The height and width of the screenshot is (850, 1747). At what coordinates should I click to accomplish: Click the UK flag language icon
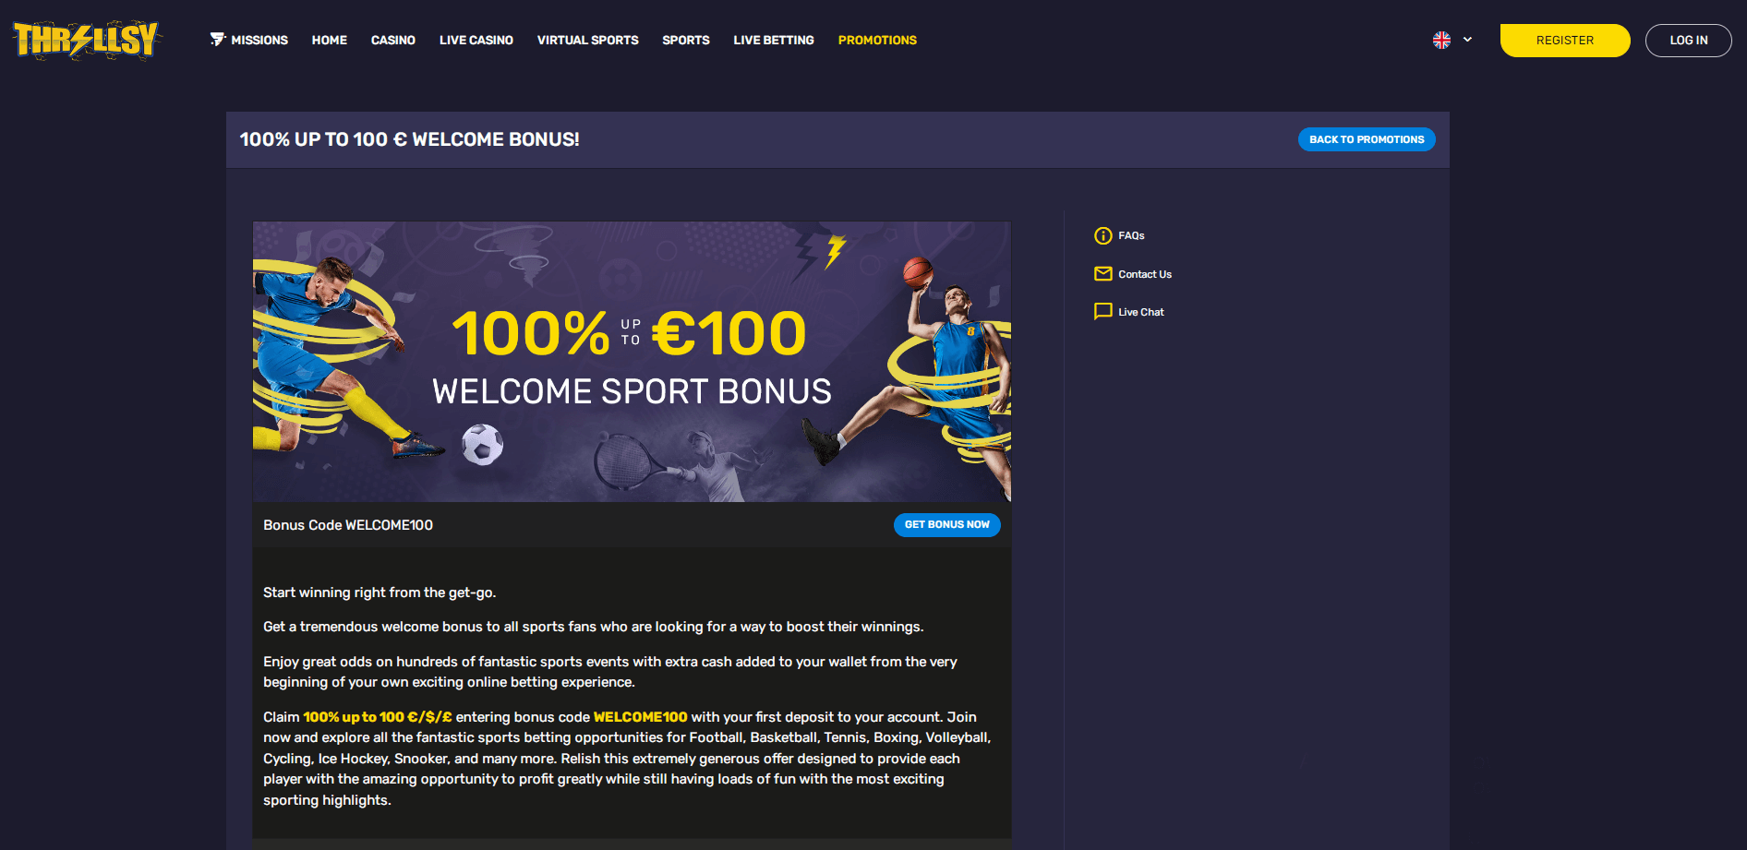(1441, 40)
